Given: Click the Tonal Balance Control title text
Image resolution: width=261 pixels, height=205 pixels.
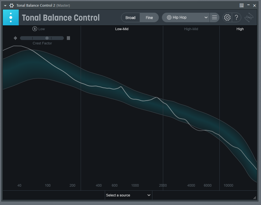Looking at the screenshot, I should coord(61,18).
